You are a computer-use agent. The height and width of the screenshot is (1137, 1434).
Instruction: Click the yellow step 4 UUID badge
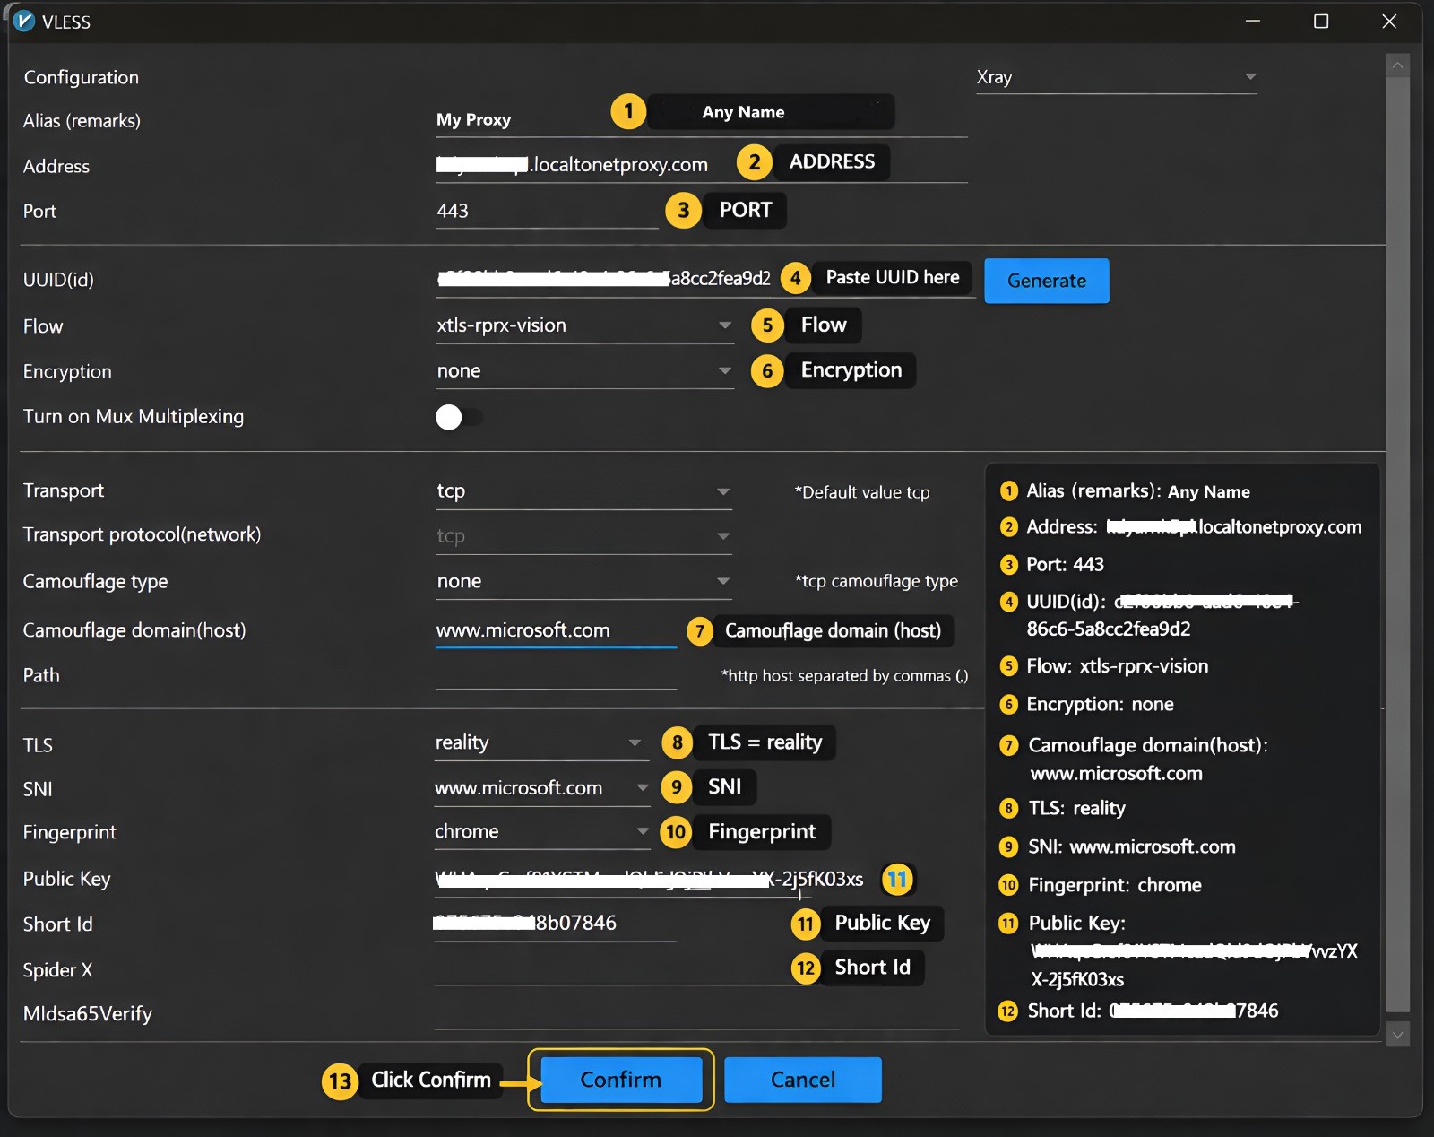pyautogui.click(x=795, y=278)
